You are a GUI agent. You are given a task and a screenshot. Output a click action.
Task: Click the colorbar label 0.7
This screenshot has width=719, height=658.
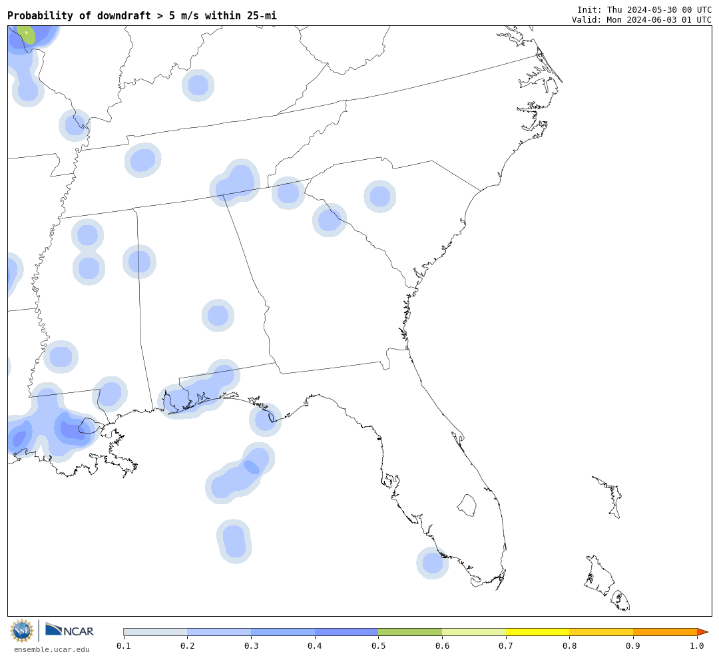(x=506, y=646)
